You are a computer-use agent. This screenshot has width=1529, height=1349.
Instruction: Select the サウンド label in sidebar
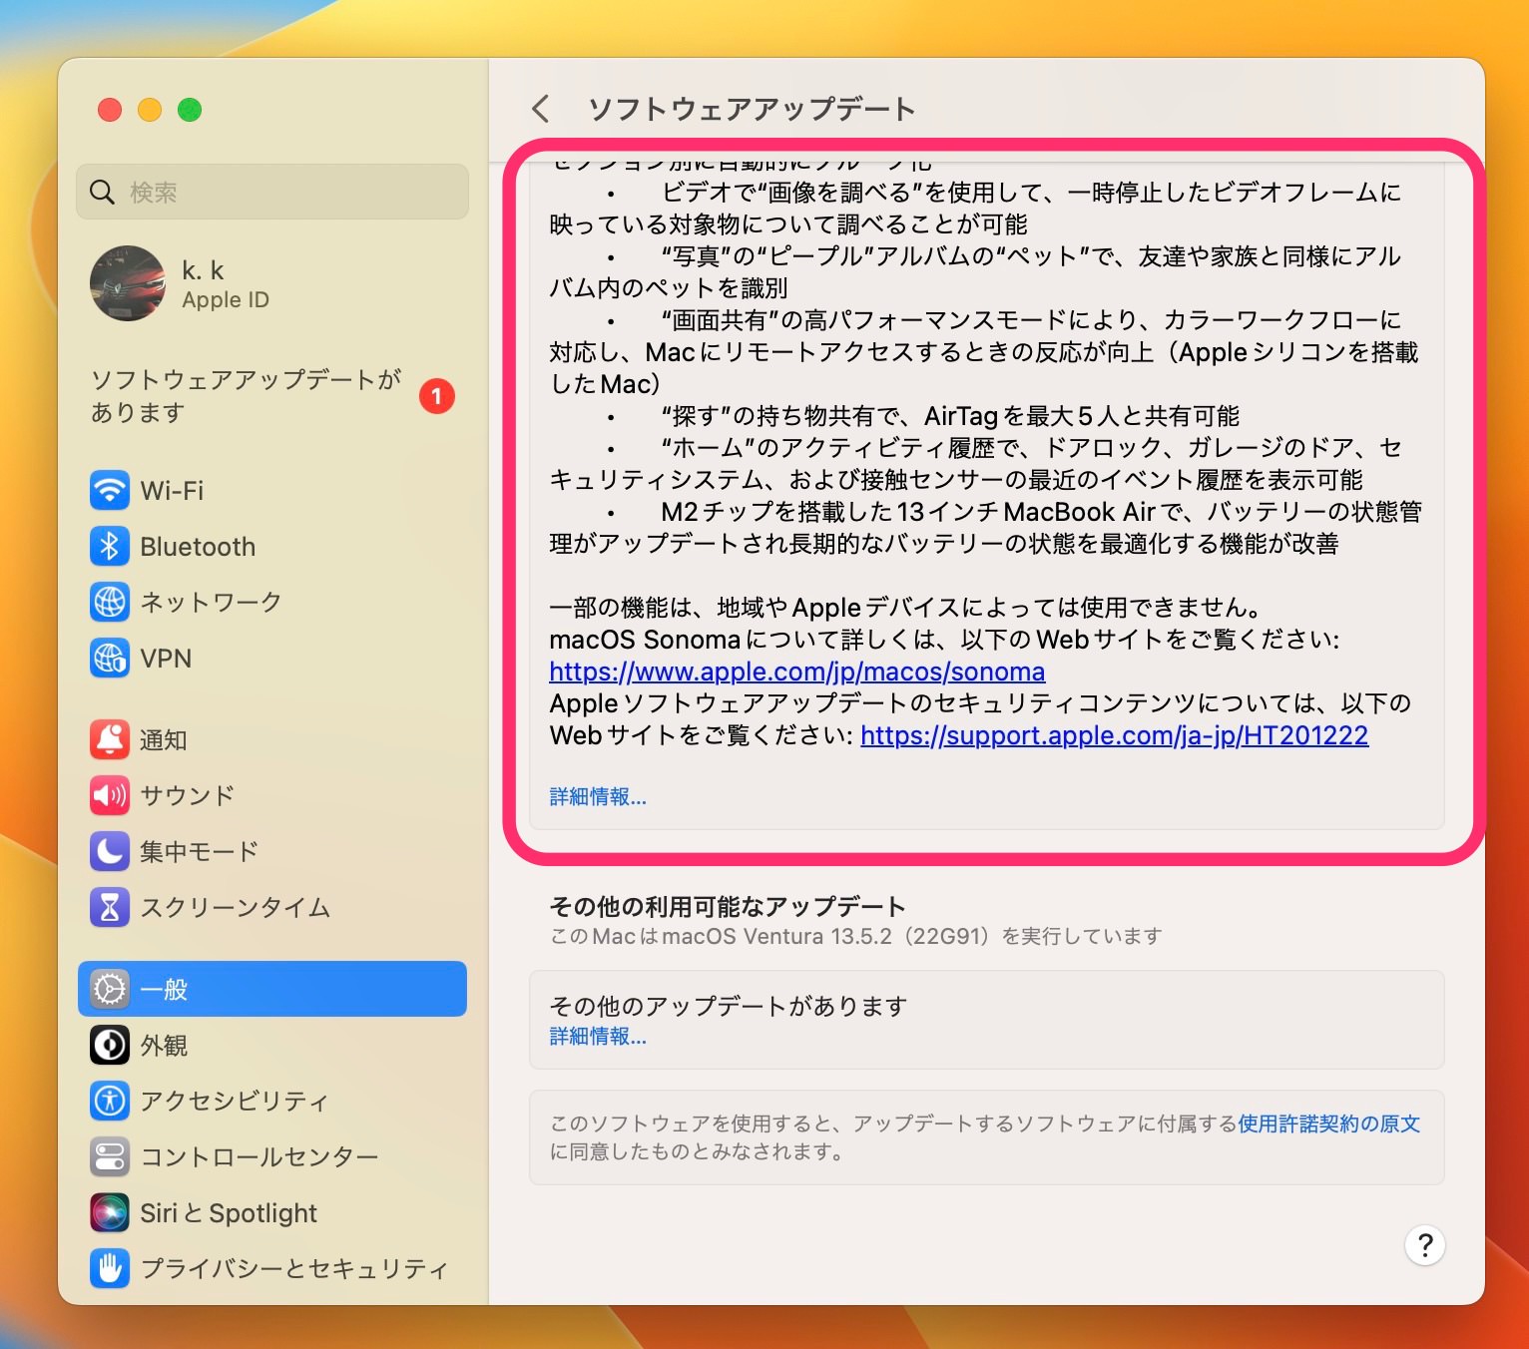coord(188,795)
